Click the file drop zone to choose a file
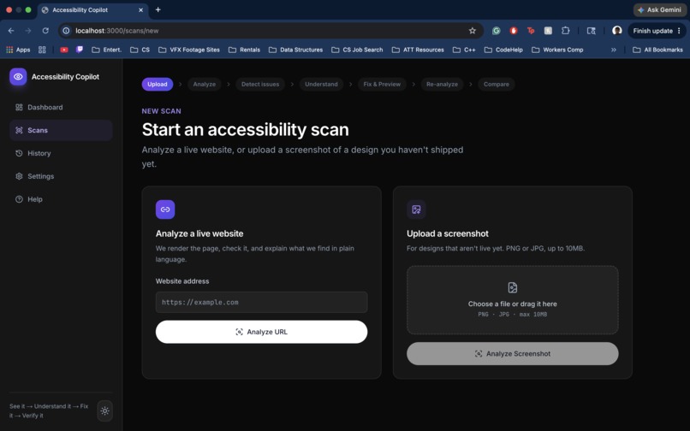 pos(512,300)
